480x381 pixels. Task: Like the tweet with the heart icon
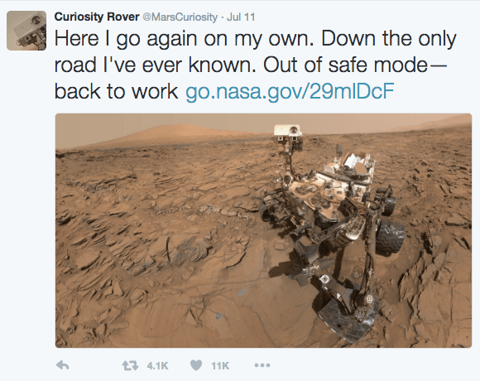tap(196, 365)
